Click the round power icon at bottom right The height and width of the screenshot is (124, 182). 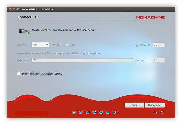pyautogui.click(x=162, y=112)
